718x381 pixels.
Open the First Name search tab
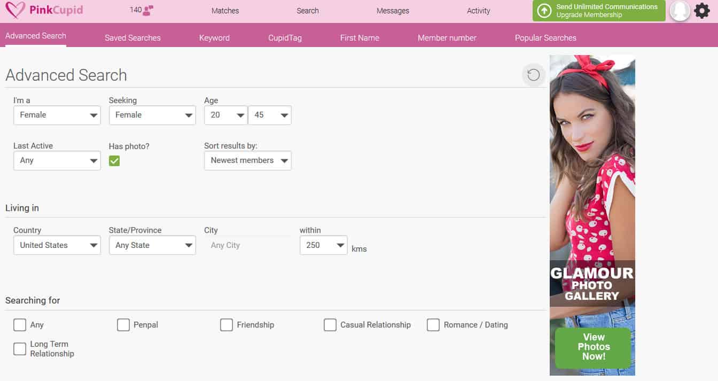pos(360,38)
